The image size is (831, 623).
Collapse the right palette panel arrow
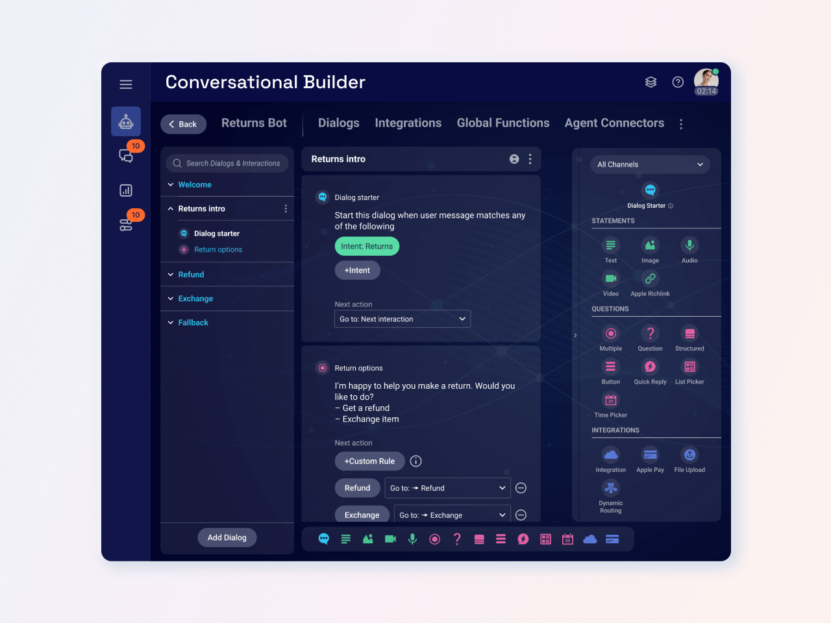(x=575, y=336)
